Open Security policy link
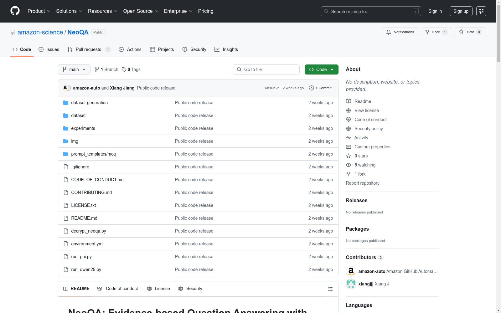 [x=369, y=129]
